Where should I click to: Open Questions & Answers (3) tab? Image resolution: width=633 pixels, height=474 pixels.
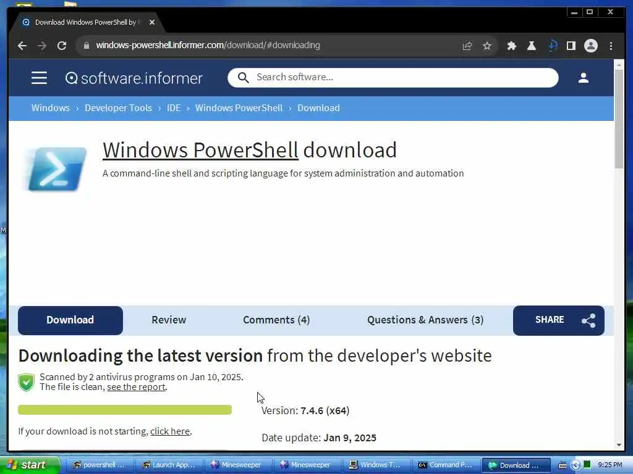[x=425, y=320]
